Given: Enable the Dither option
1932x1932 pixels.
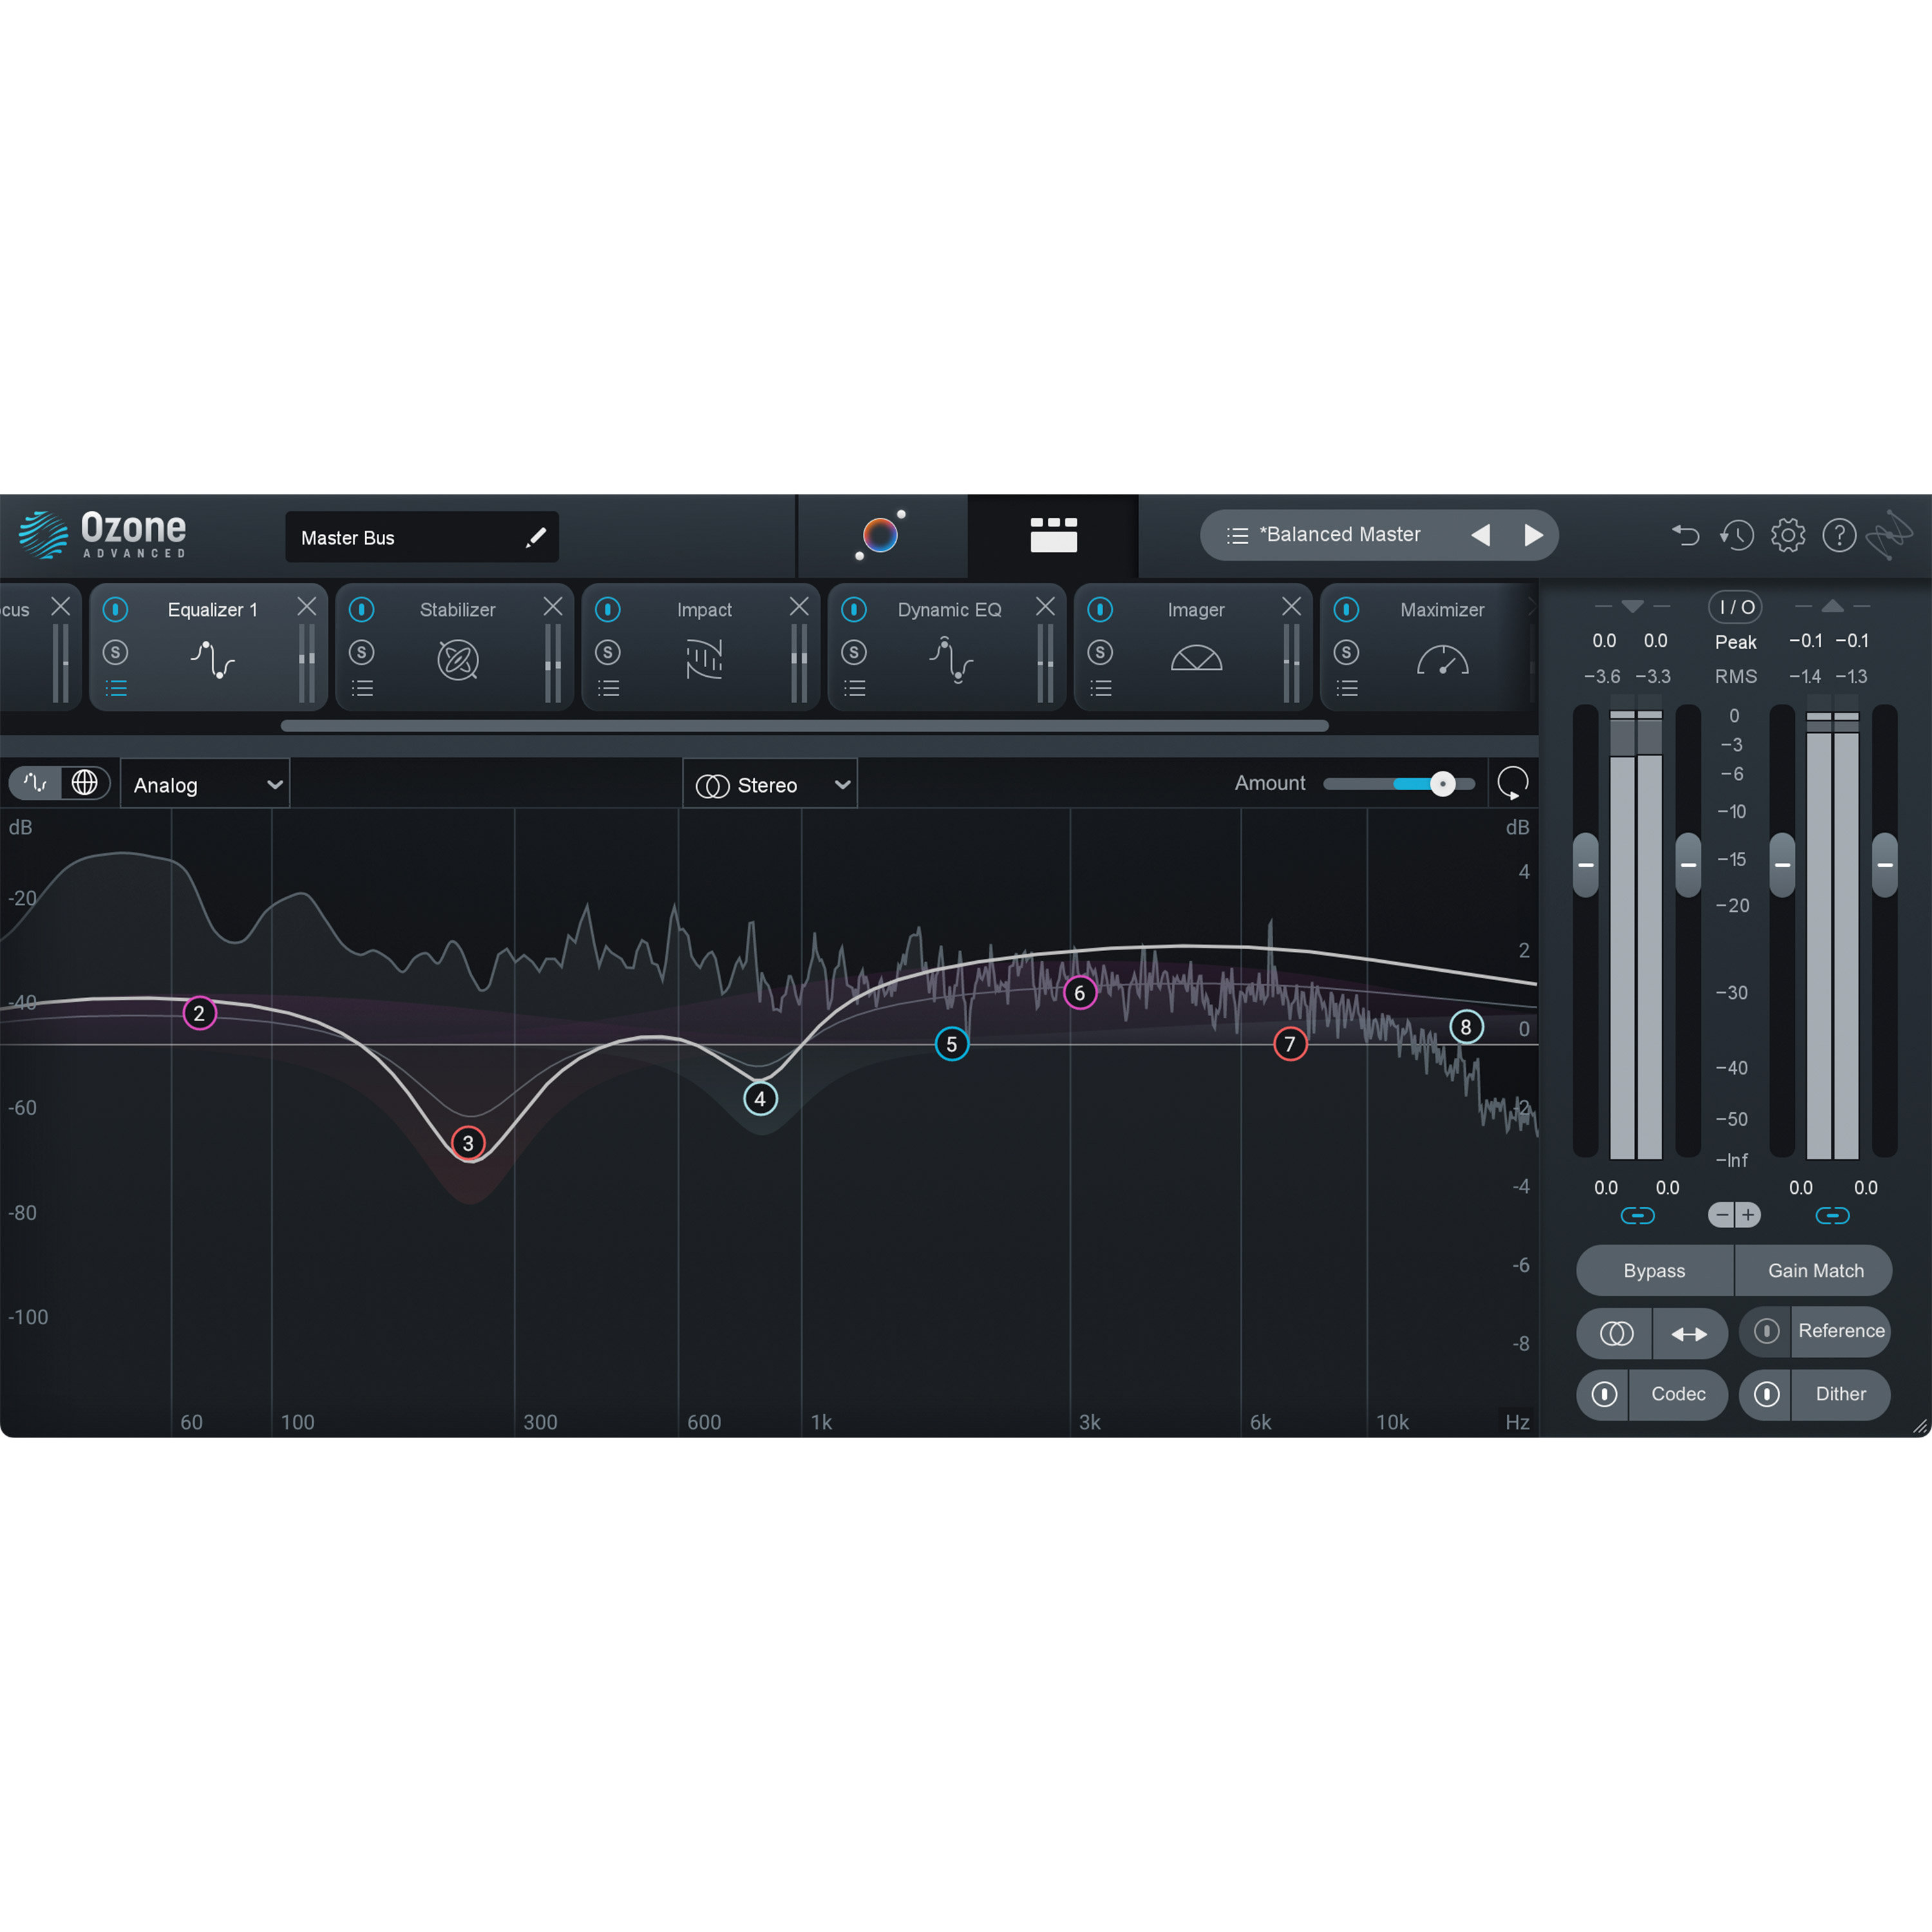Looking at the screenshot, I should [x=1840, y=1394].
